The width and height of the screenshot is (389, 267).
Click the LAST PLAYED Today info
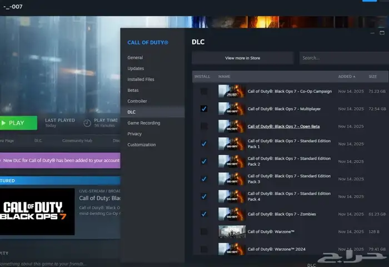(x=60, y=123)
